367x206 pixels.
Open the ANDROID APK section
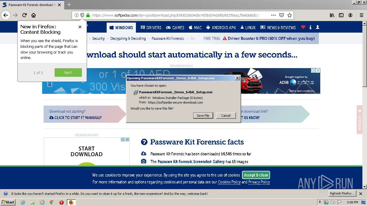pyautogui.click(x=221, y=27)
